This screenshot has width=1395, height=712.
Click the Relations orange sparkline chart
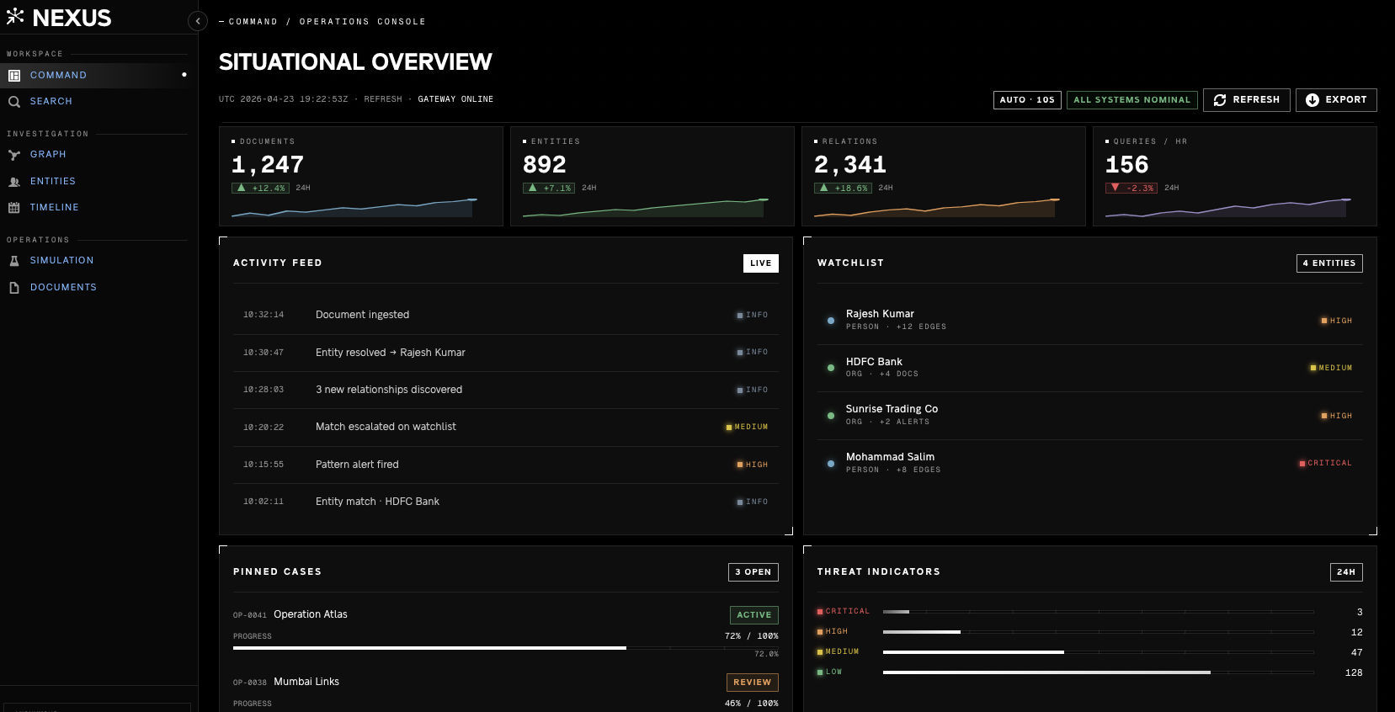click(936, 208)
